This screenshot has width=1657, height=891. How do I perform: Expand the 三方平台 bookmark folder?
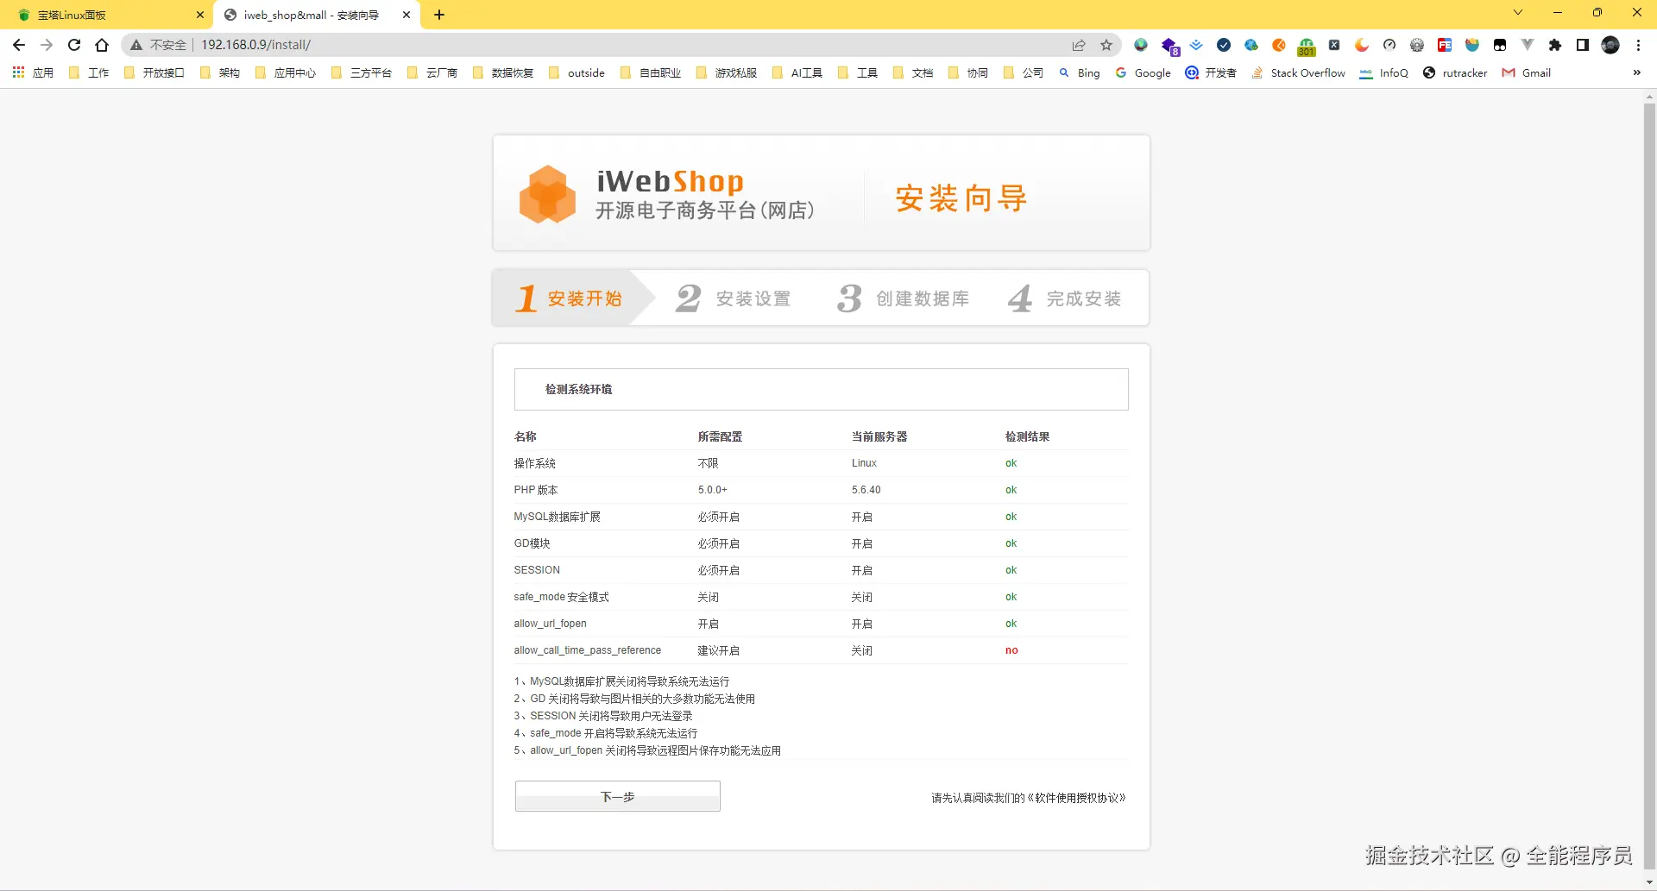[x=362, y=73]
